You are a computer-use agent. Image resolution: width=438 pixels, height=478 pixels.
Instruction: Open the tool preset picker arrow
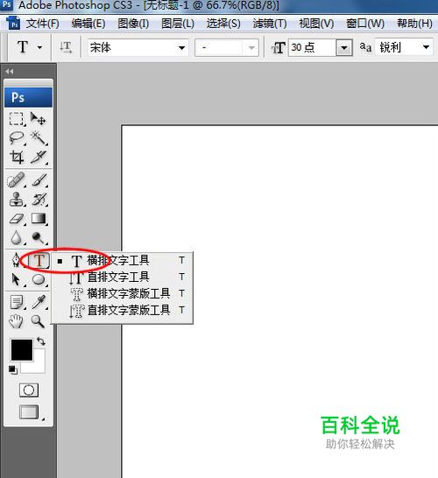(39, 47)
